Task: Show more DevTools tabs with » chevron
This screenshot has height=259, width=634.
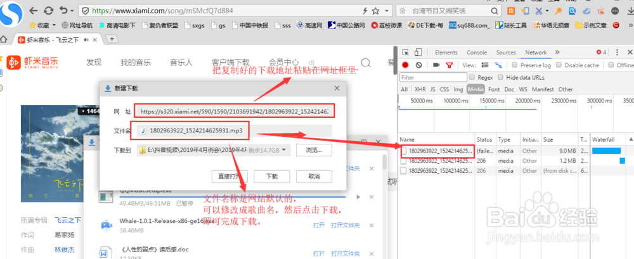Action: pyautogui.click(x=557, y=52)
